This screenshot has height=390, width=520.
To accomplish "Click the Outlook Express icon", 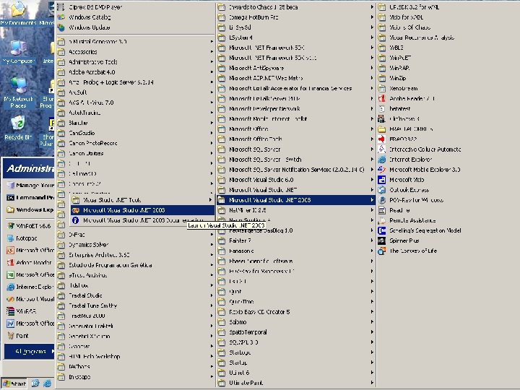I will [x=382, y=190].
